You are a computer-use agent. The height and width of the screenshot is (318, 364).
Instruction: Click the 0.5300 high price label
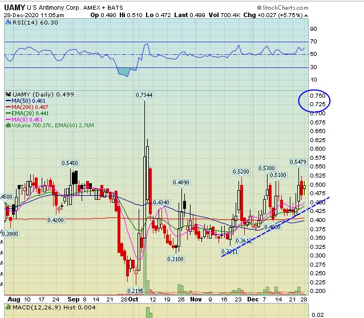[x=267, y=168]
